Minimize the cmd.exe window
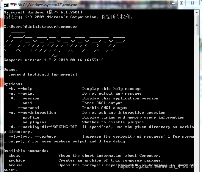Image resolution: width=202 pixels, height=172 pixels. (173, 3)
